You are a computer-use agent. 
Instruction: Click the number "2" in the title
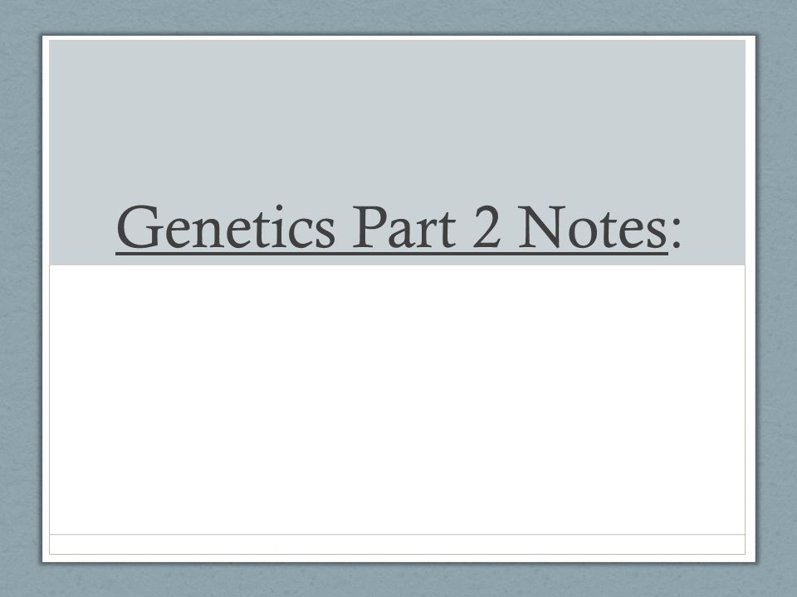coord(487,226)
